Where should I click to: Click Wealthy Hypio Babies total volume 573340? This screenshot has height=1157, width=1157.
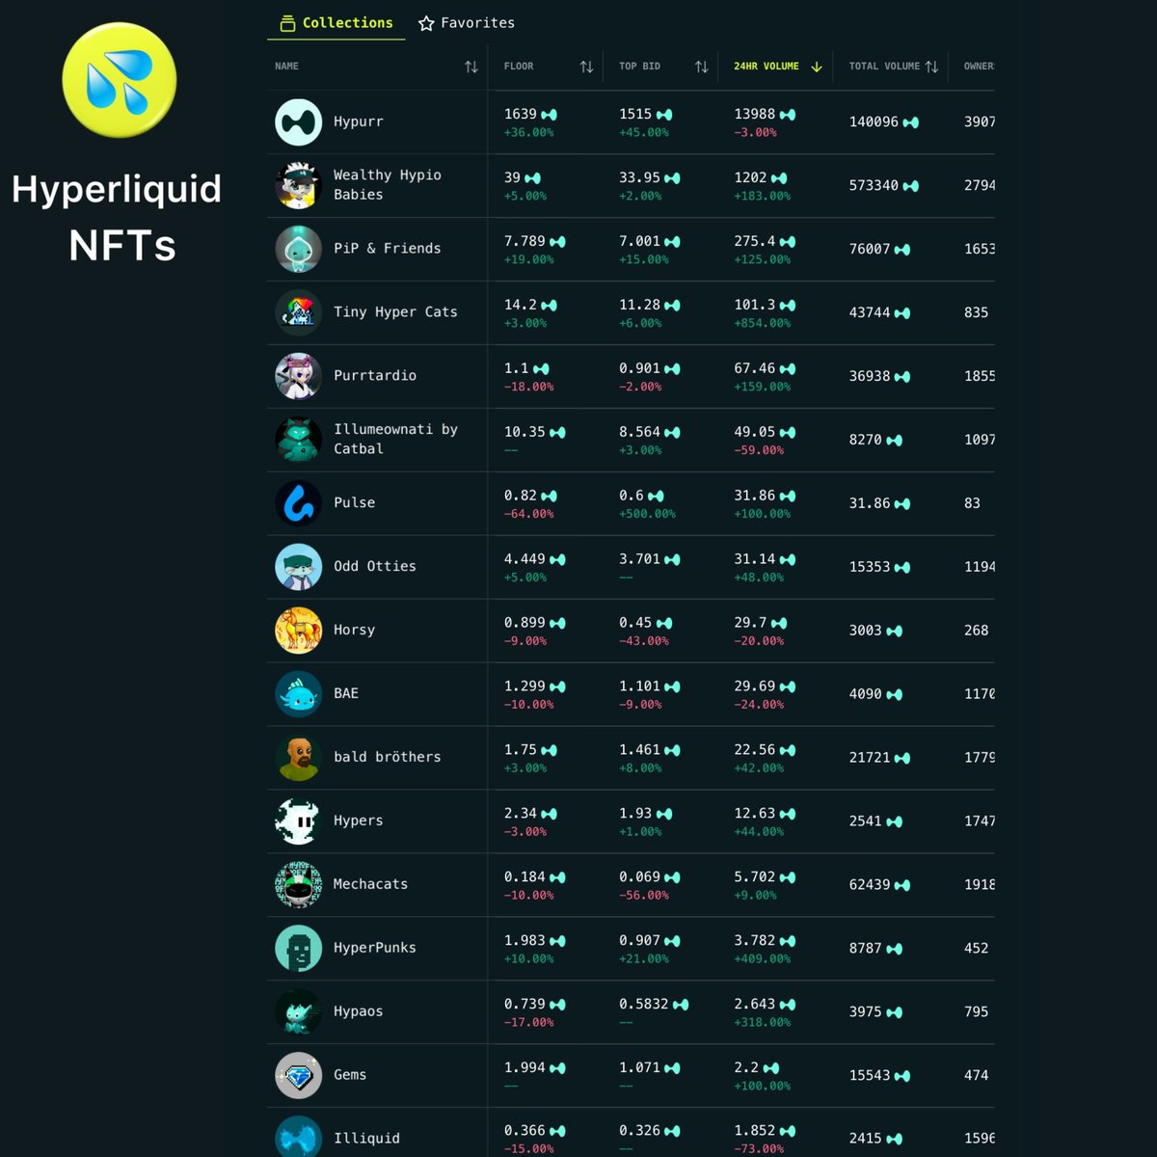[x=874, y=185]
